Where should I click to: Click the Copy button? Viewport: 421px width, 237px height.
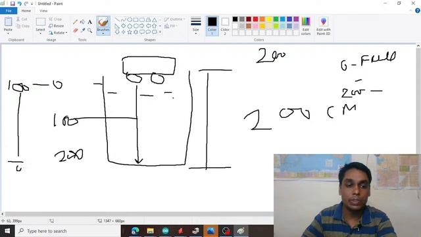[x=22, y=26]
